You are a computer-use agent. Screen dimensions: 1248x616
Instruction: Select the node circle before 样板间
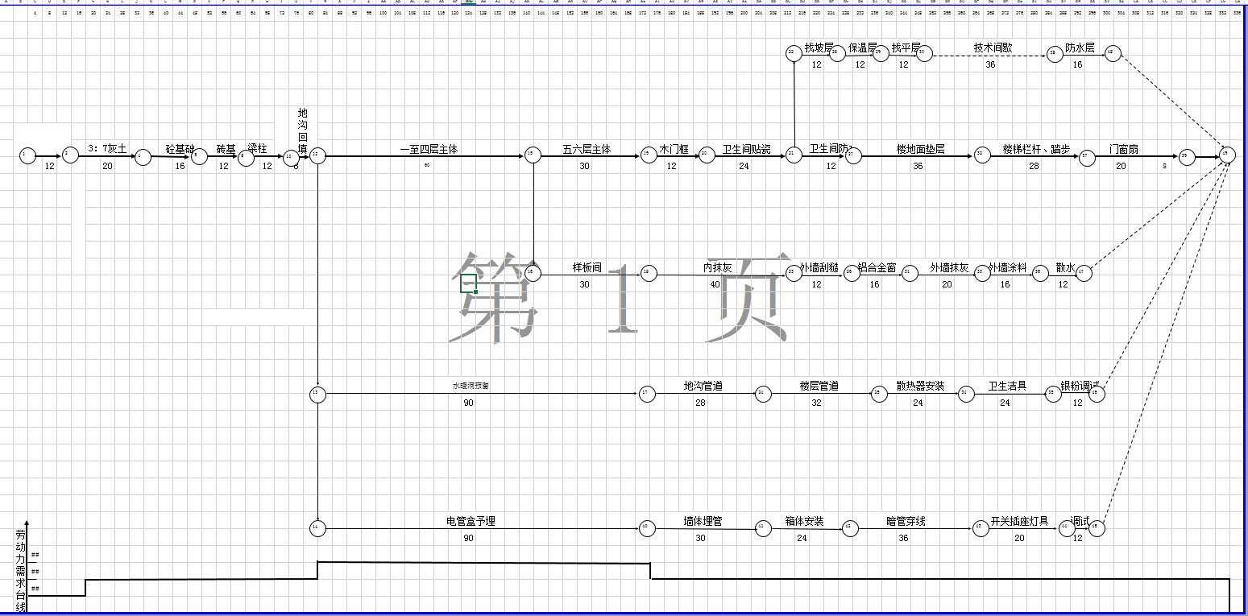click(x=533, y=273)
